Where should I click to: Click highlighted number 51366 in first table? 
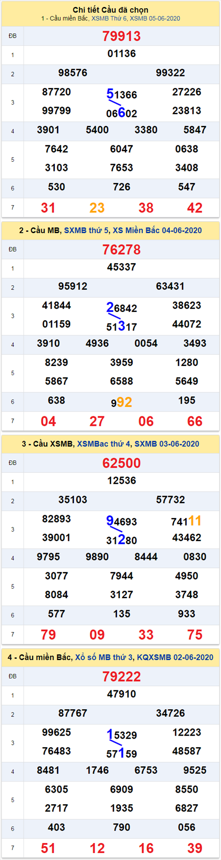point(122,94)
